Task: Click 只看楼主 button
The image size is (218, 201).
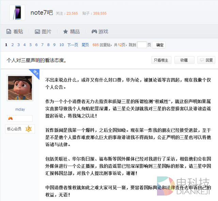Action: (x=161, y=60)
